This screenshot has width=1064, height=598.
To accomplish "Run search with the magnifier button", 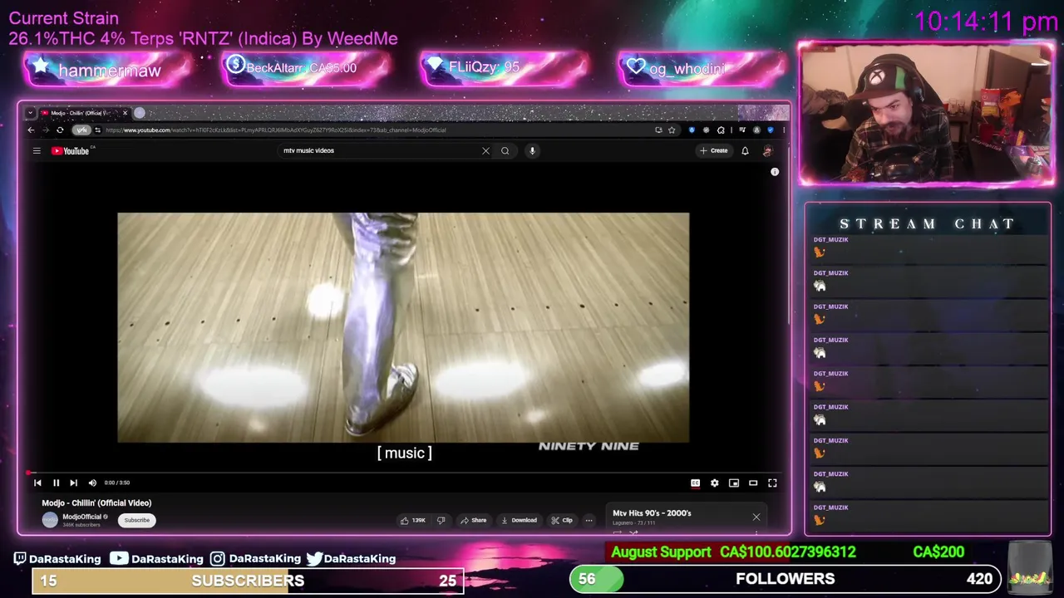I will point(505,150).
